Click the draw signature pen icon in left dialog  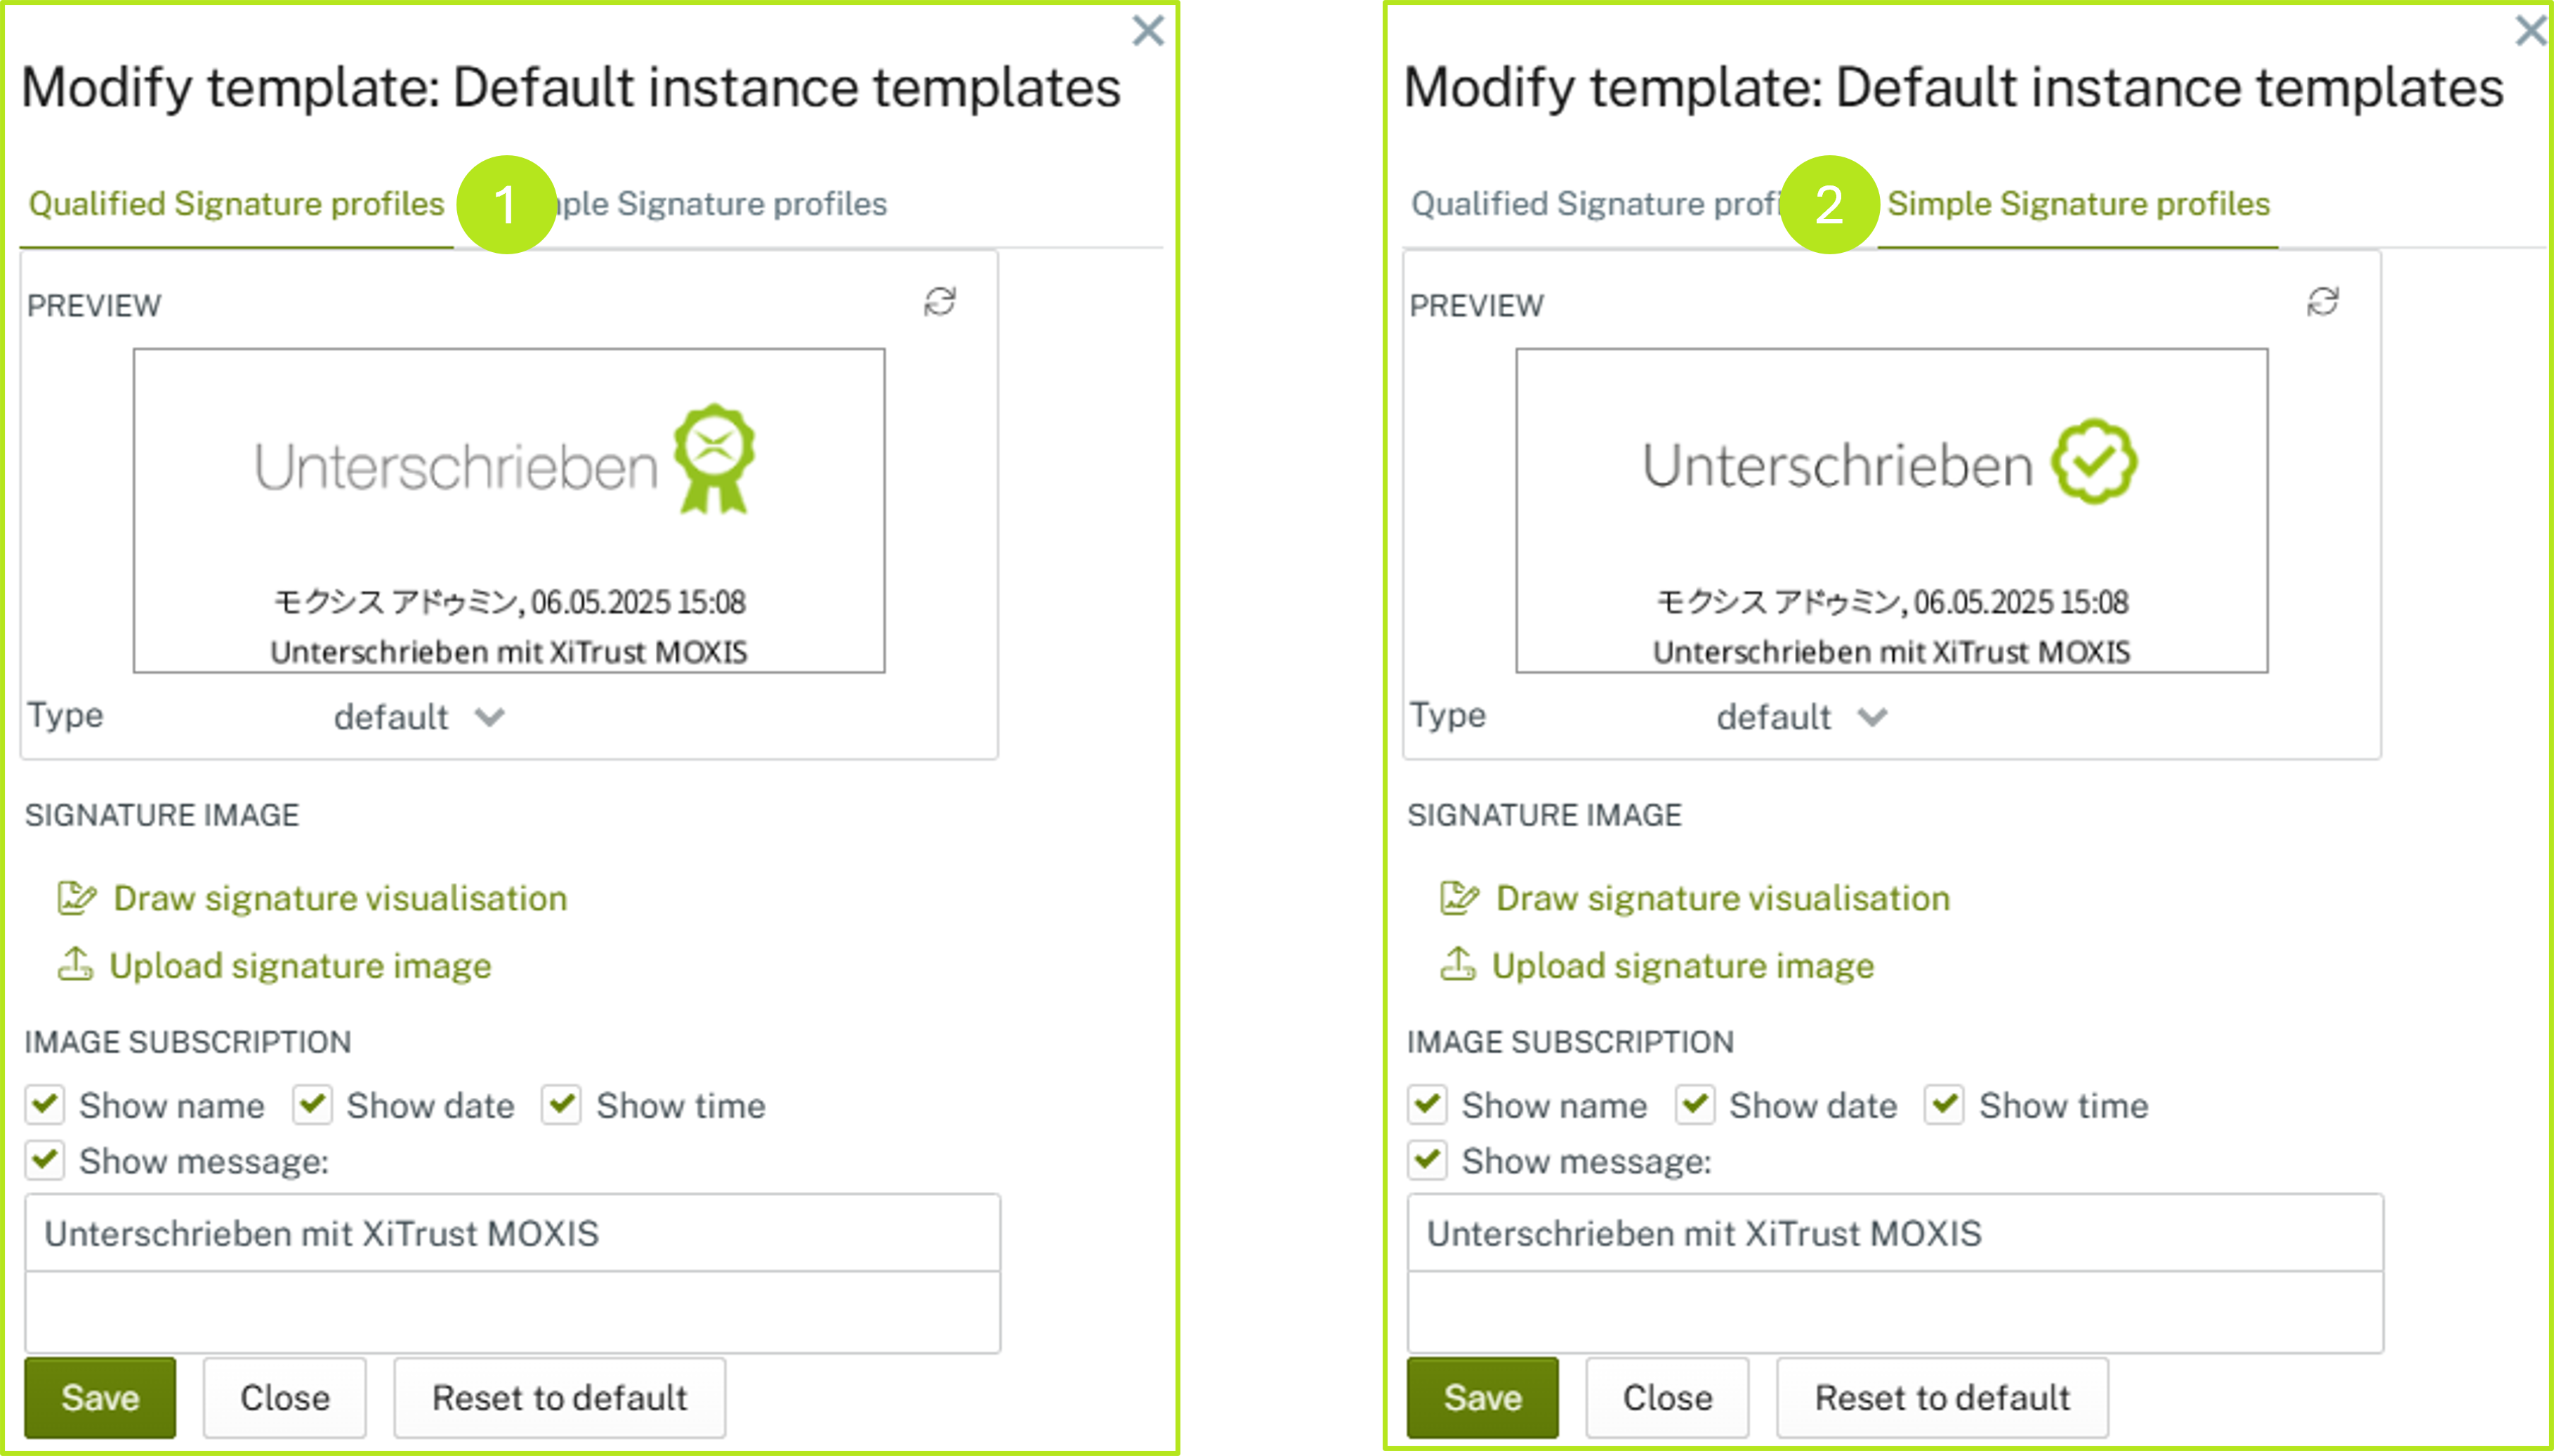[77, 898]
